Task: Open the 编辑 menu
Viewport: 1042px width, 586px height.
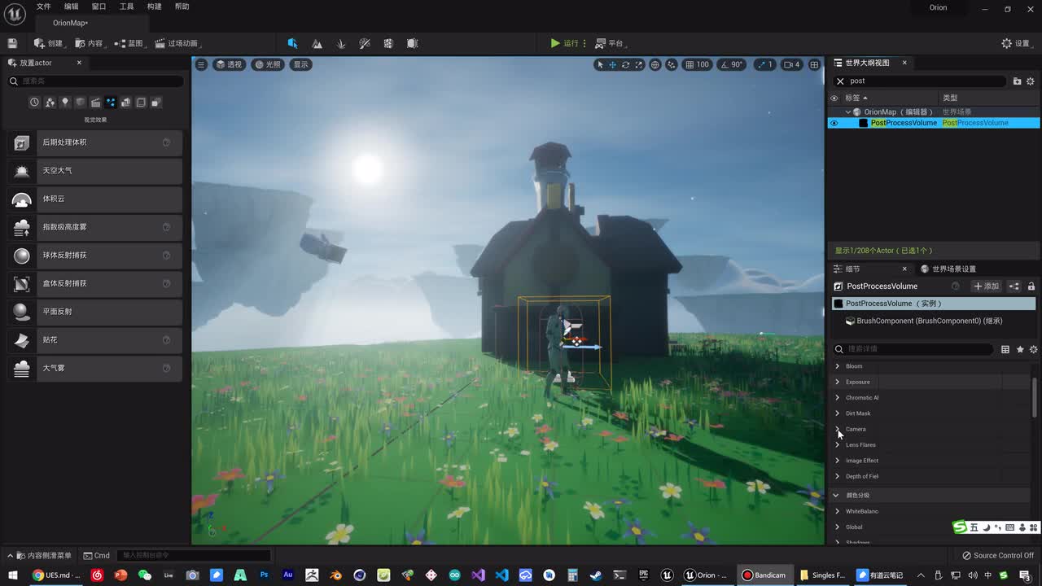Action: tap(72, 7)
